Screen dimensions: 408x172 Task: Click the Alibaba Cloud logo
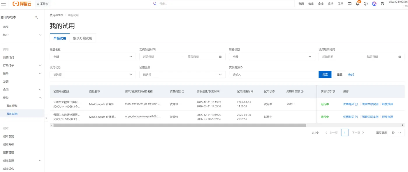(x=22, y=3)
